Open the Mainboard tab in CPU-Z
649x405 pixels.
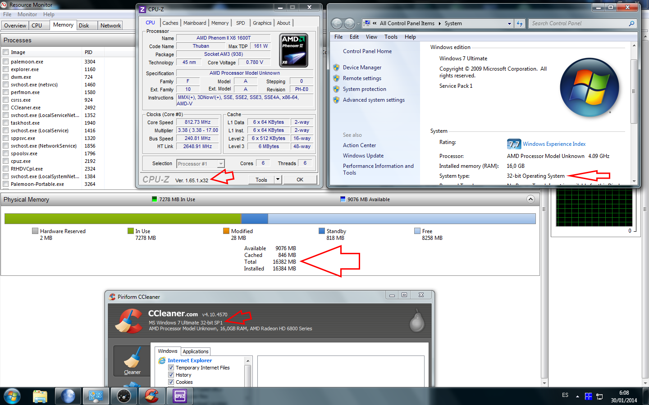pyautogui.click(x=195, y=23)
